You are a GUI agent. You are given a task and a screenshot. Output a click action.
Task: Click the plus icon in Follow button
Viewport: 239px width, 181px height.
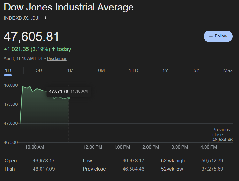click(x=211, y=36)
